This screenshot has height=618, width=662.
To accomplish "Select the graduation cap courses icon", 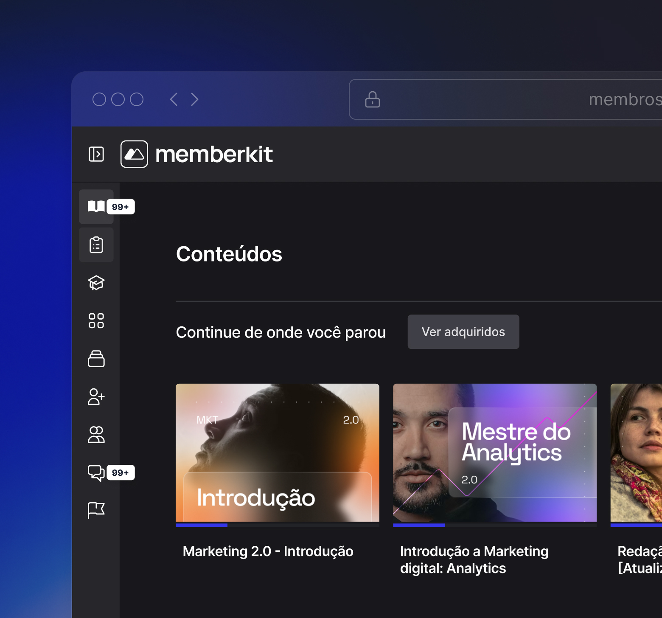I will [96, 283].
